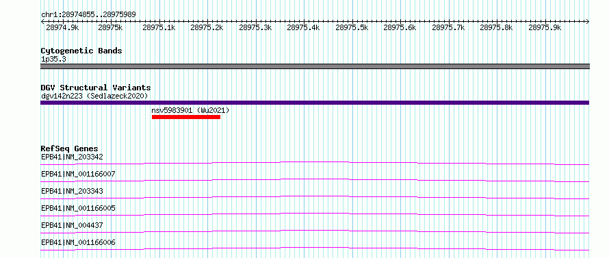Click the right arrowhead of the coordinate ruler

pyautogui.click(x=588, y=22)
